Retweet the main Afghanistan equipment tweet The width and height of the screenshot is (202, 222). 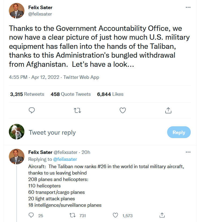click(77, 110)
